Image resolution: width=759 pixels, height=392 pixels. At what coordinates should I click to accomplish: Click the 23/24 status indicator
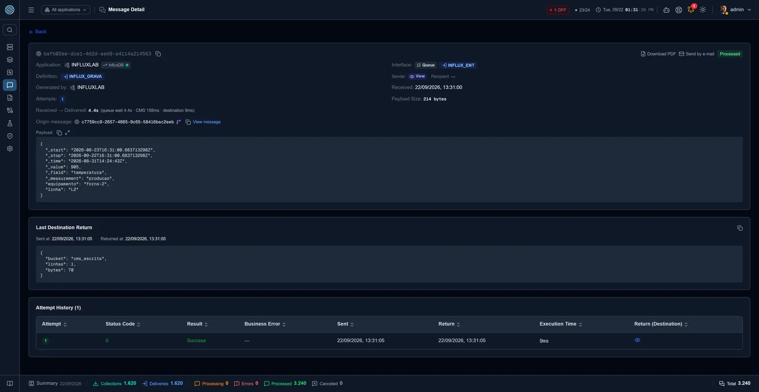click(x=582, y=10)
